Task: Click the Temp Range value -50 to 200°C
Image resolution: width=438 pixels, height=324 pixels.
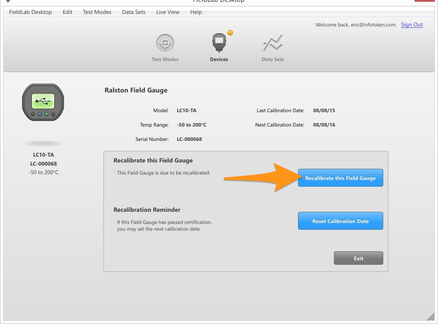Action: [191, 125]
